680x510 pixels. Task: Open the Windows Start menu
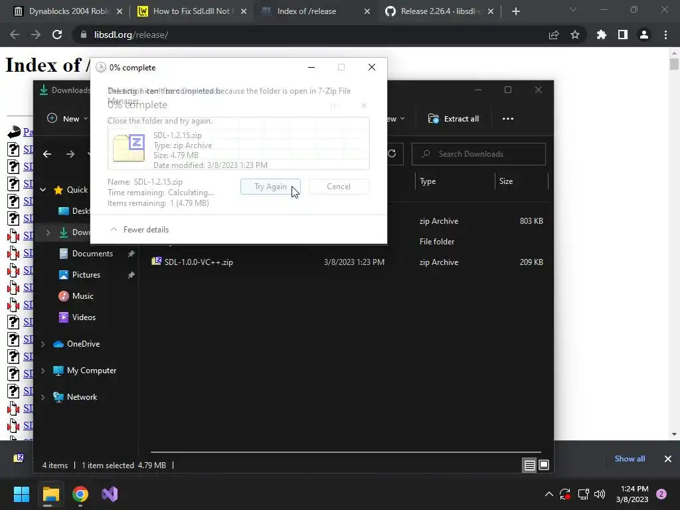tap(21, 494)
